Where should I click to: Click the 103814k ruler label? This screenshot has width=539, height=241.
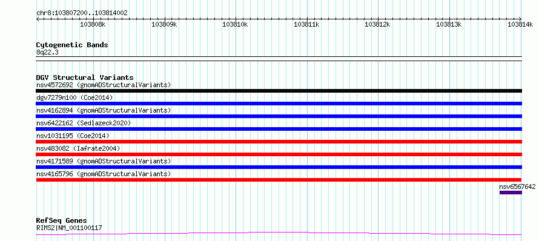[x=520, y=24]
